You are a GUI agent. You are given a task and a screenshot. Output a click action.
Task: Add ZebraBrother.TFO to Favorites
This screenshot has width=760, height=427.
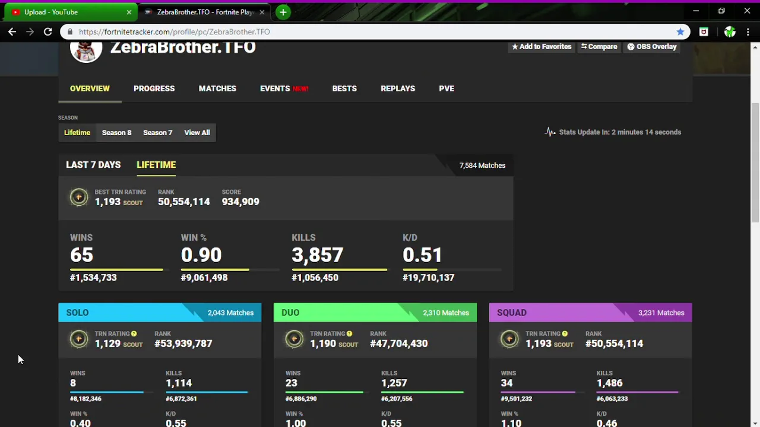[x=541, y=46]
